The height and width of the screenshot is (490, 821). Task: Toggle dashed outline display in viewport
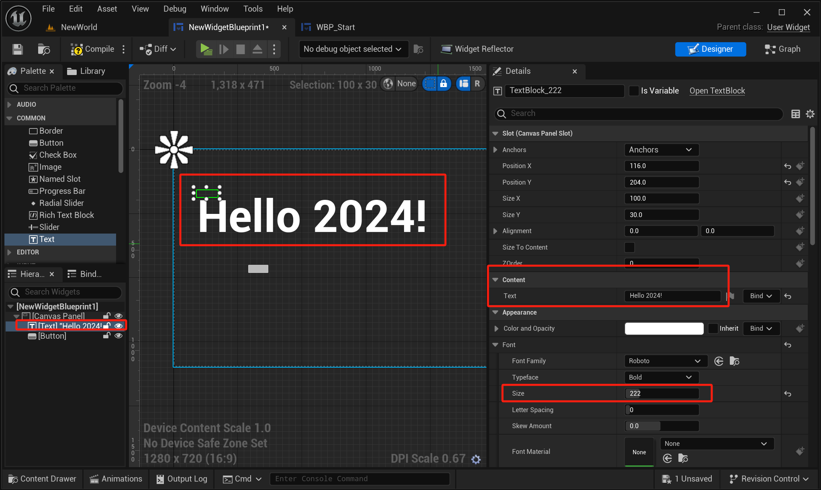click(x=430, y=83)
